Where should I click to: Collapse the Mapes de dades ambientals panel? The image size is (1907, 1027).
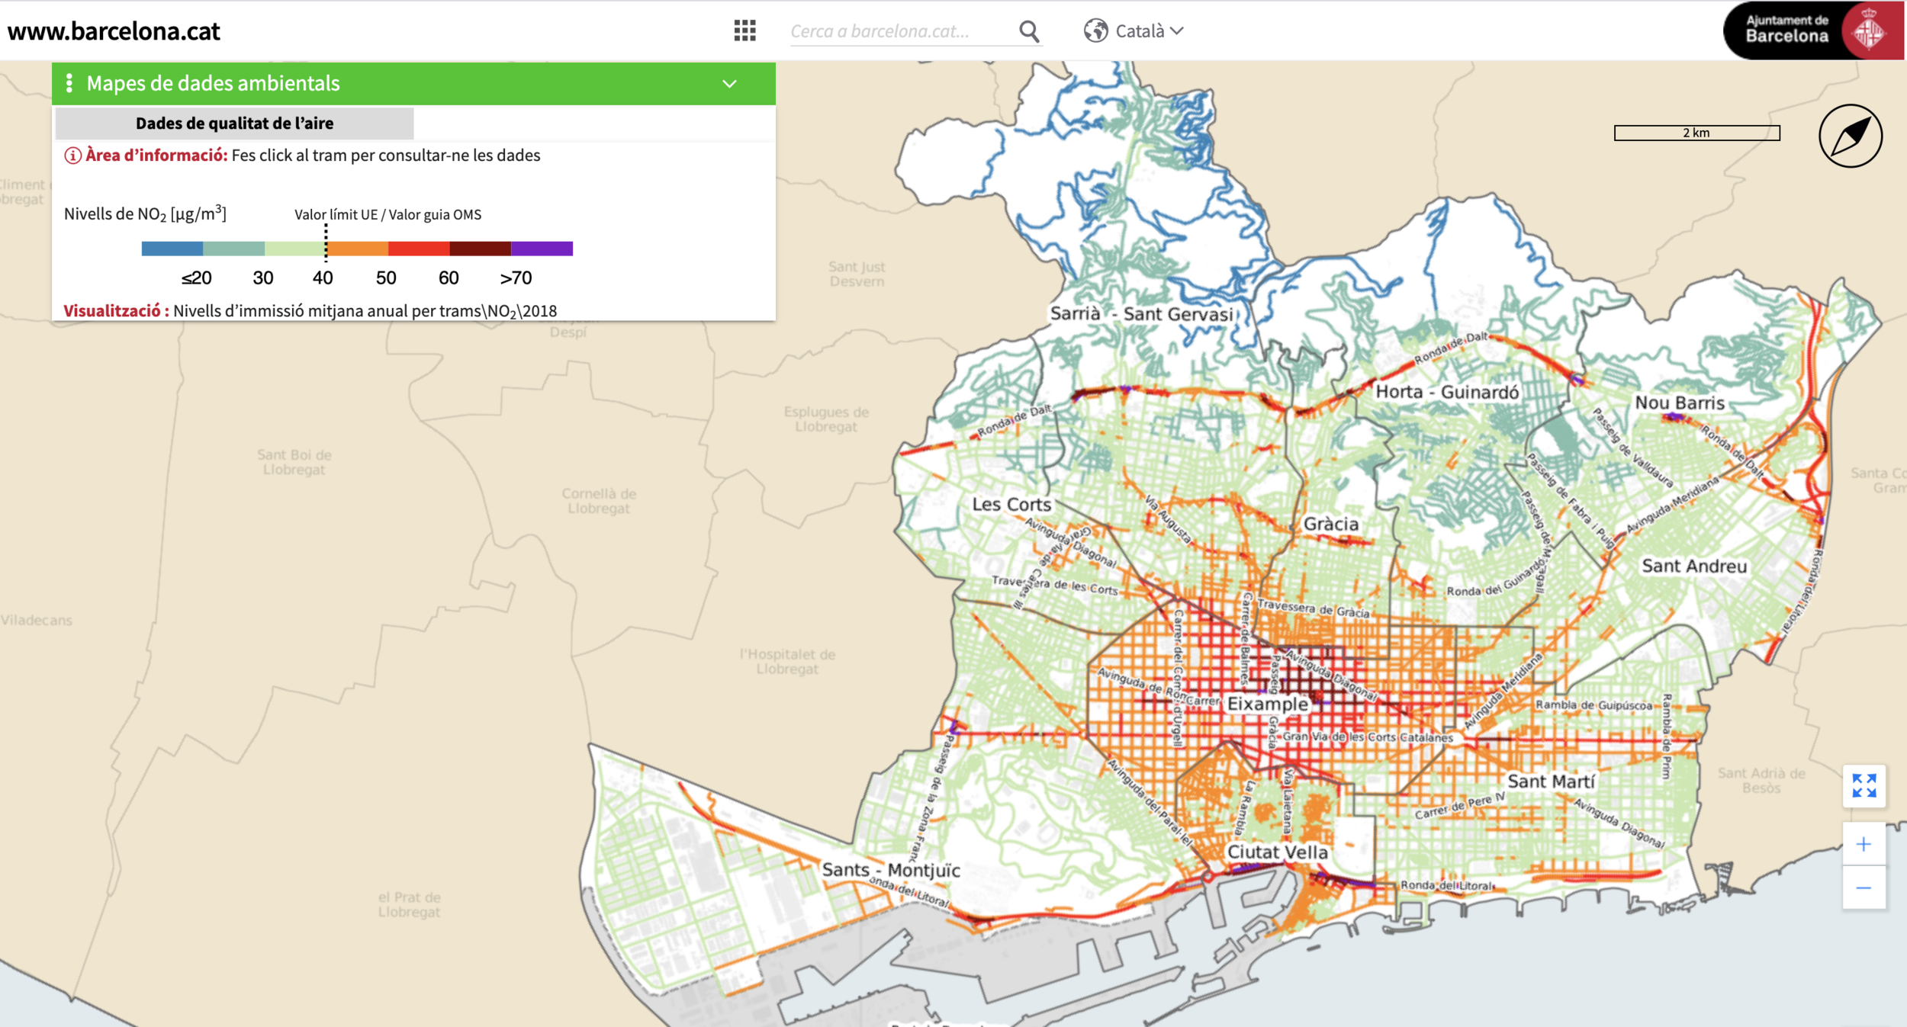pyautogui.click(x=729, y=84)
